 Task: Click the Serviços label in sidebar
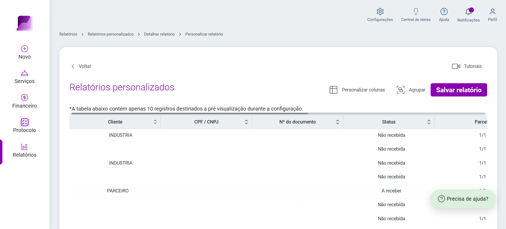(x=25, y=81)
